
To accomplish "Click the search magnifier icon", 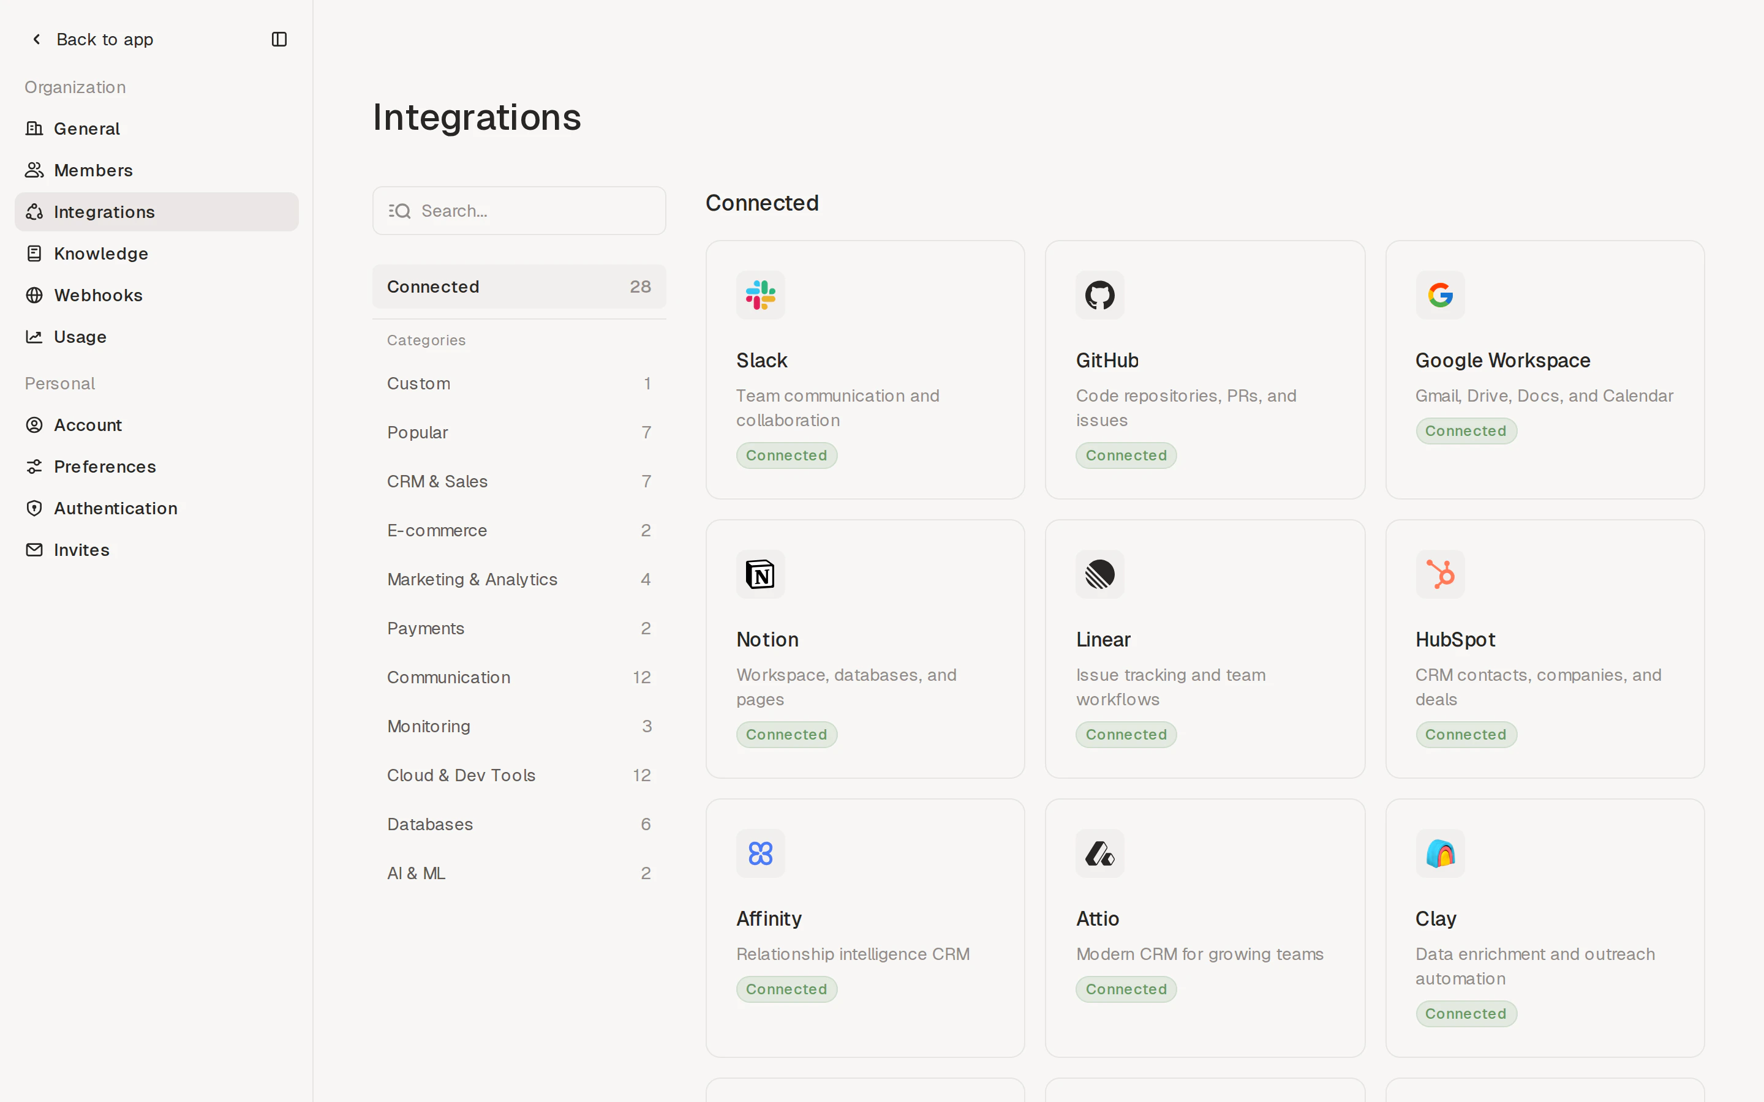I will (x=399, y=211).
